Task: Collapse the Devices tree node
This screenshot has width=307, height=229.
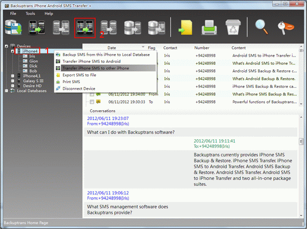Action: [x=6, y=46]
